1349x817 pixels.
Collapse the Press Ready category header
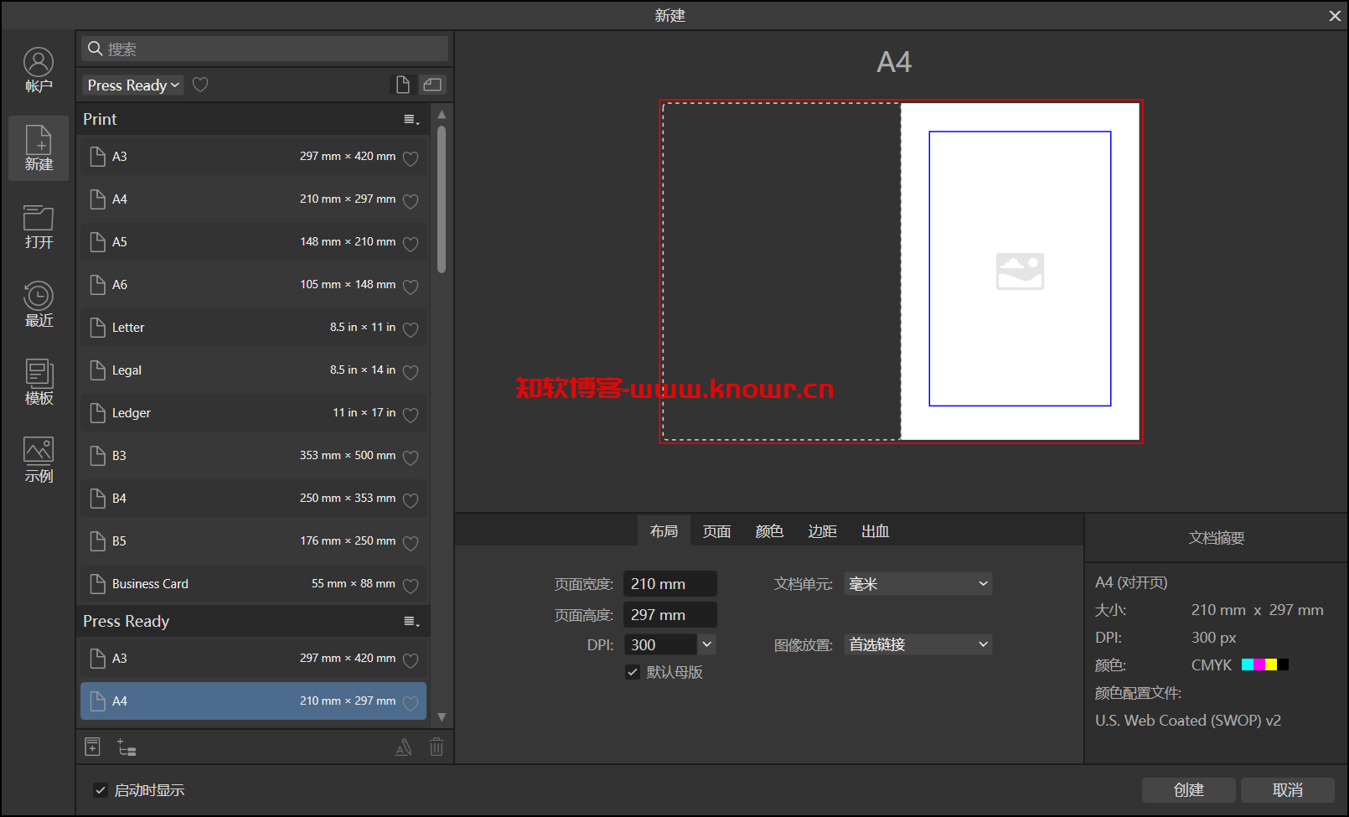pyautogui.click(x=253, y=621)
